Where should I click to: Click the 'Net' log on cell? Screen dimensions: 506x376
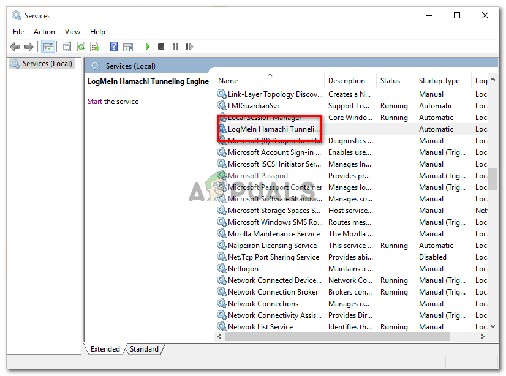pos(481,210)
